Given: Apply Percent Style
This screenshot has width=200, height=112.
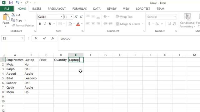Looking at the screenshot, I should [x=157, y=24].
